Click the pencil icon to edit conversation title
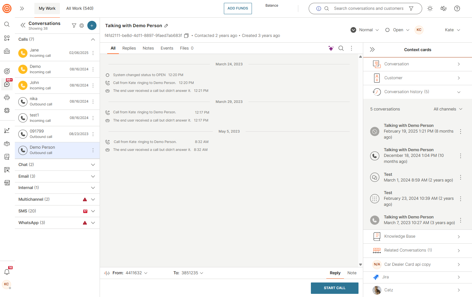The width and height of the screenshot is (472, 297). (166, 26)
